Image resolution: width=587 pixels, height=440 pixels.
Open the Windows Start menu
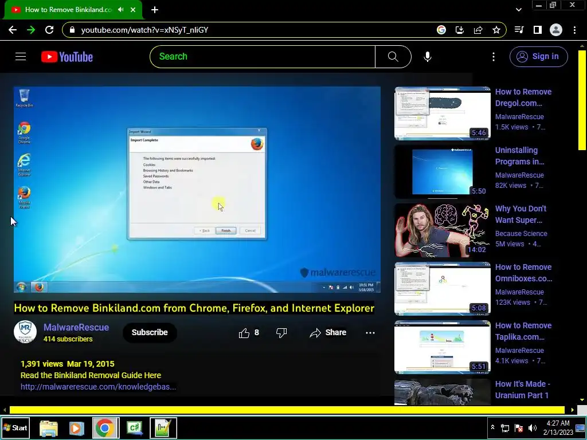15,427
